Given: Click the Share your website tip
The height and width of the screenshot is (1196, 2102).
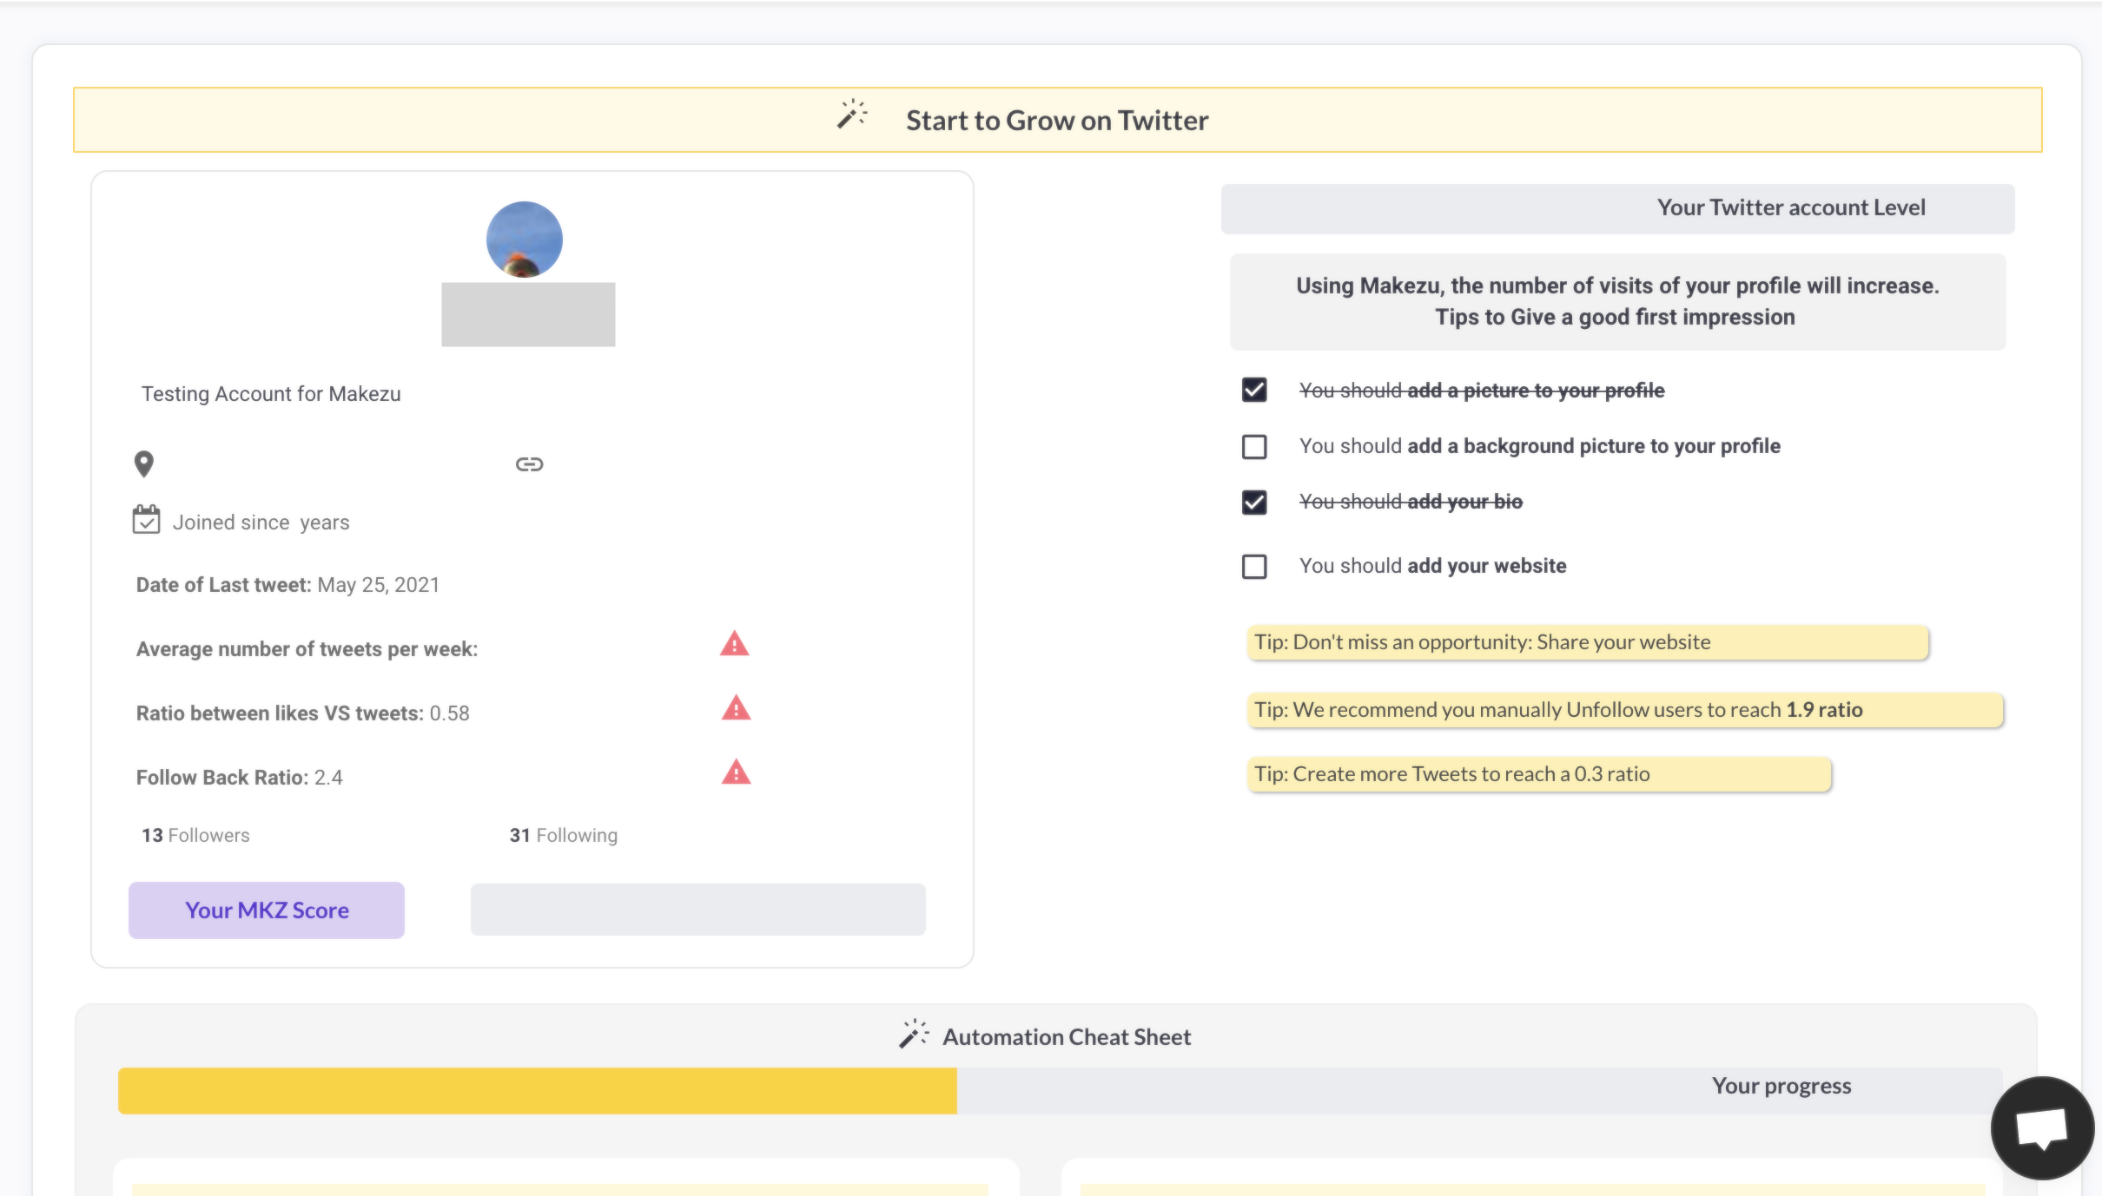Looking at the screenshot, I should click(1587, 643).
